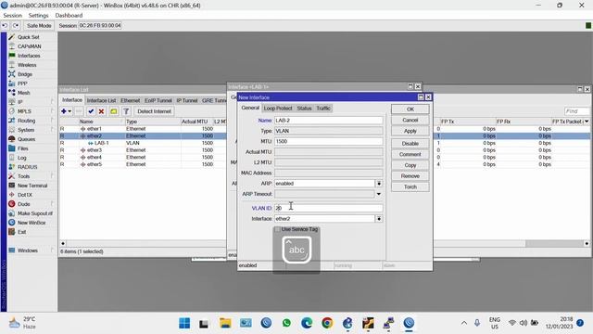Open Settings menu
Image resolution: width=593 pixels, height=334 pixels.
pyautogui.click(x=38, y=16)
